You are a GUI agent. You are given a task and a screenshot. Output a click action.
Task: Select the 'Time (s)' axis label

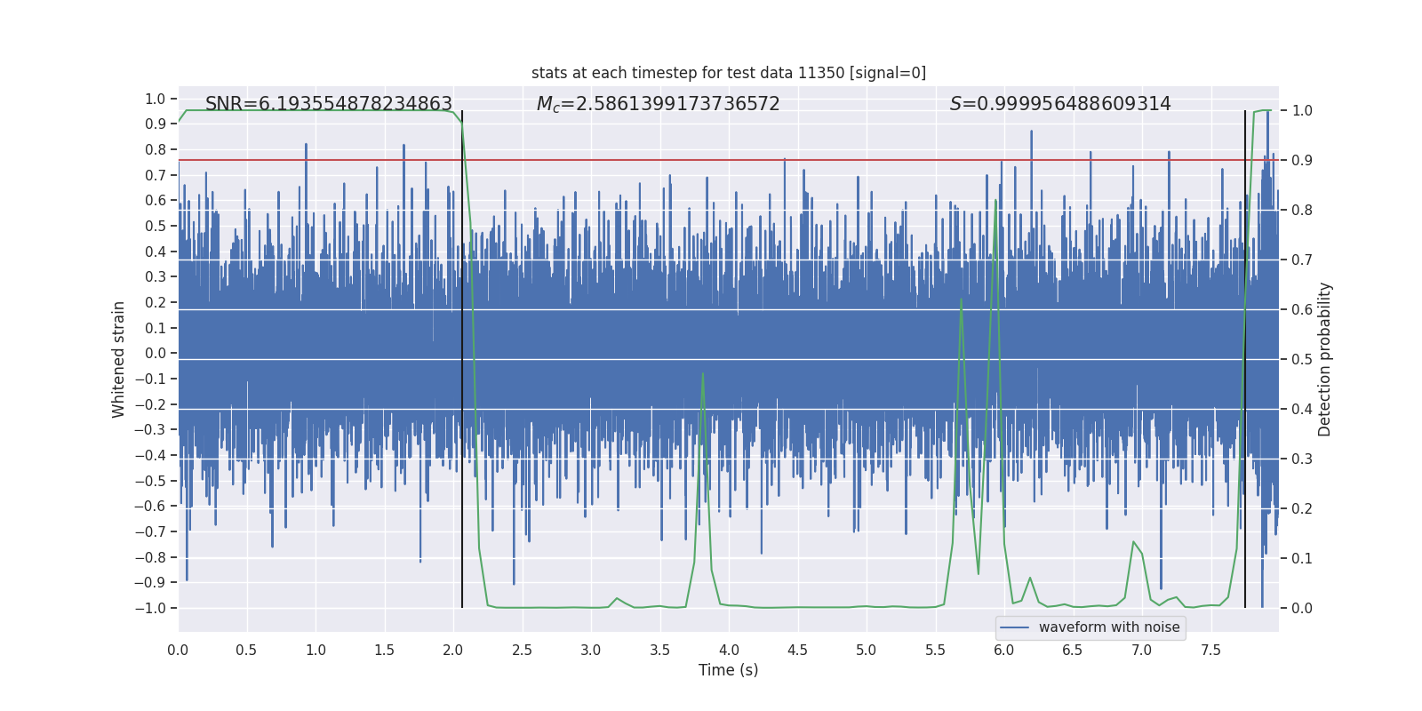[x=729, y=670]
